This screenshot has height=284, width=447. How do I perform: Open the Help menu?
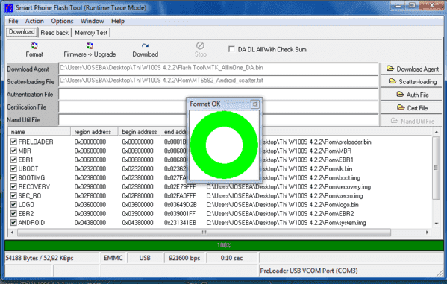point(118,21)
